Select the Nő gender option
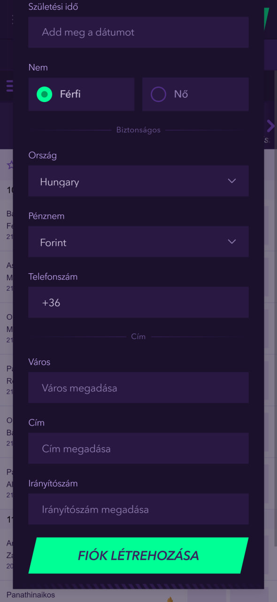Screen dimensions: 277x602 coord(195,95)
